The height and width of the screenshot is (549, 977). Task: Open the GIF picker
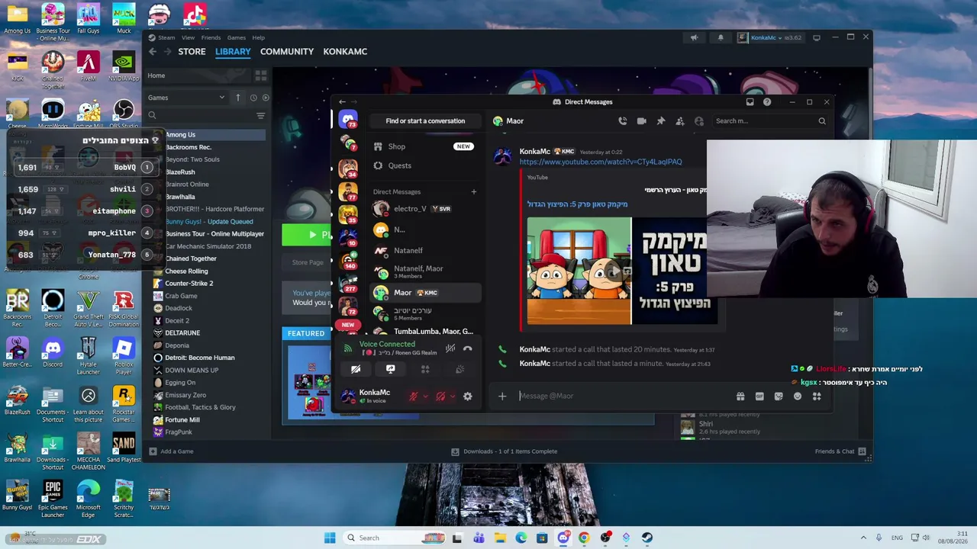click(759, 396)
